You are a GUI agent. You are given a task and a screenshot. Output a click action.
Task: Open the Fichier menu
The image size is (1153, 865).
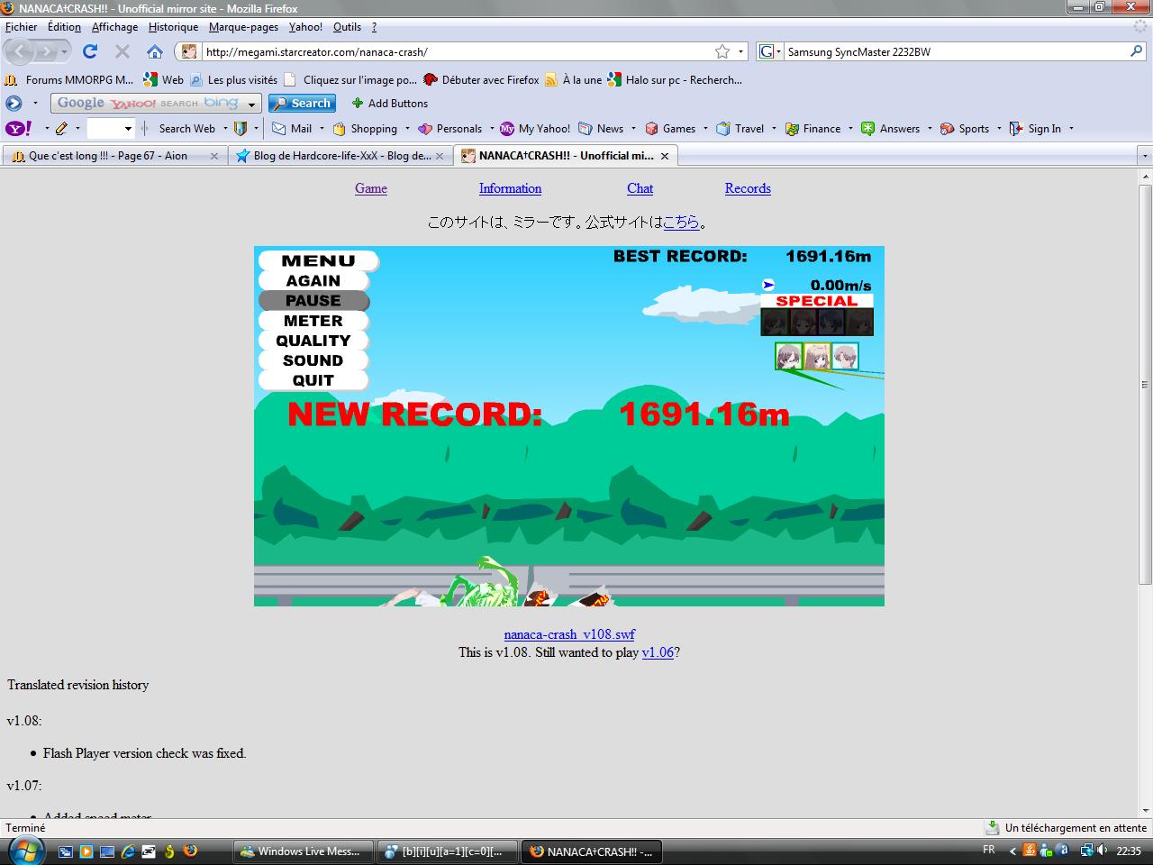tap(22, 27)
